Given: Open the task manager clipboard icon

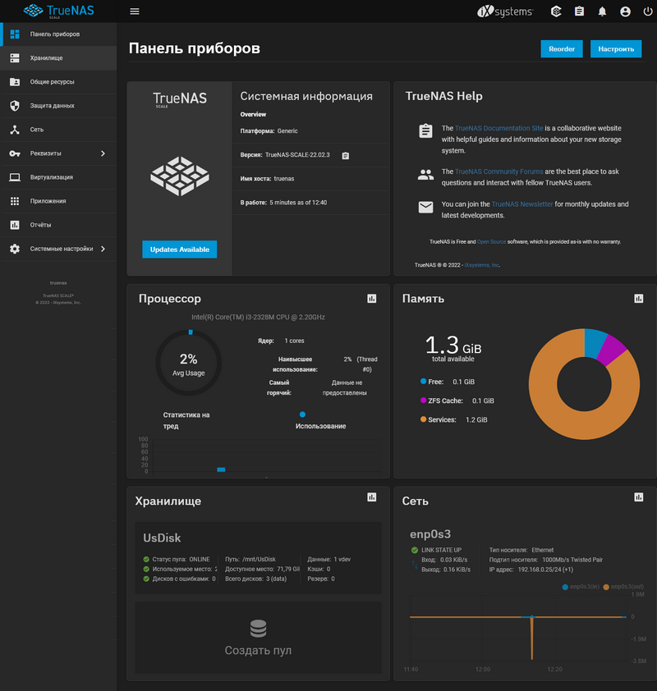Looking at the screenshot, I should [580, 11].
